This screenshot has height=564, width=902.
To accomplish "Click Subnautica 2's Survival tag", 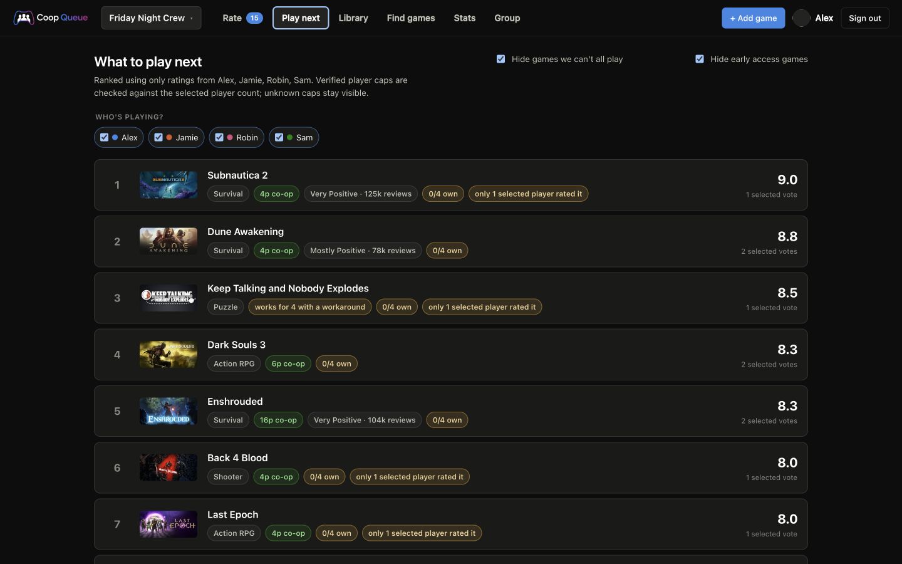I will point(228,194).
